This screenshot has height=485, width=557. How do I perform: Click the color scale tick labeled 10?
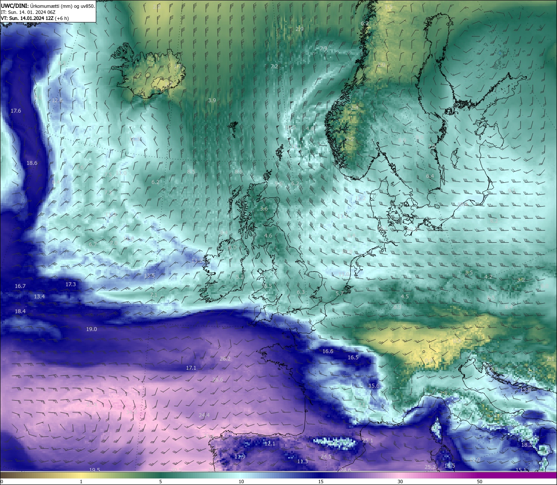(x=241, y=482)
